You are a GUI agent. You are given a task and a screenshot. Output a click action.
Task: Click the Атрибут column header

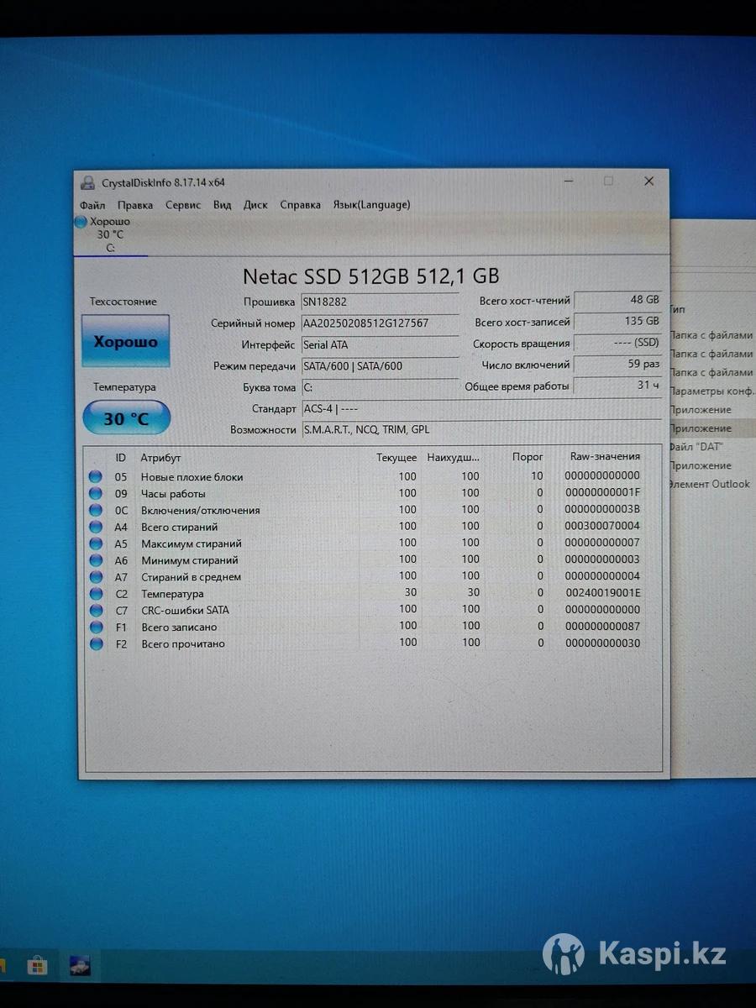(160, 458)
